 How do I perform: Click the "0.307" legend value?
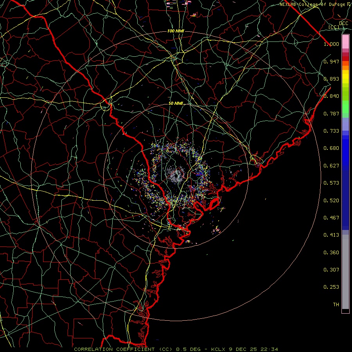[x=331, y=269]
